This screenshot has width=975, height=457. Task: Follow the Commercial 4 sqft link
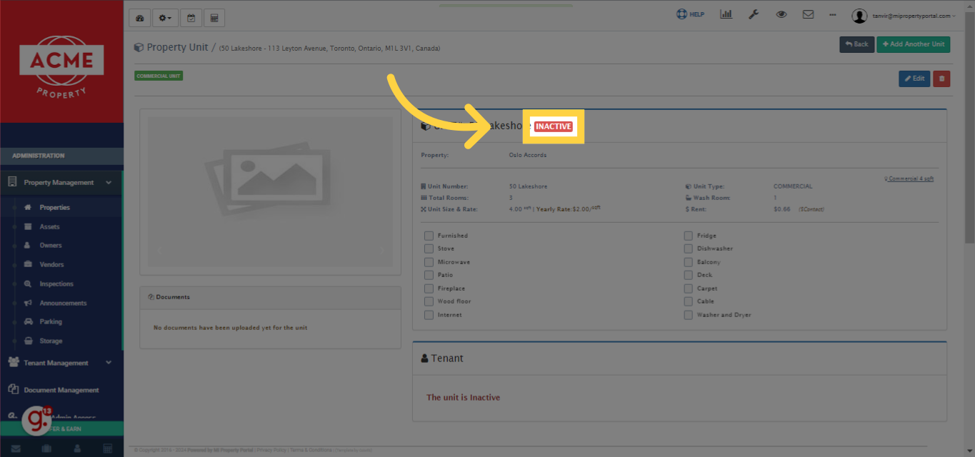click(909, 178)
